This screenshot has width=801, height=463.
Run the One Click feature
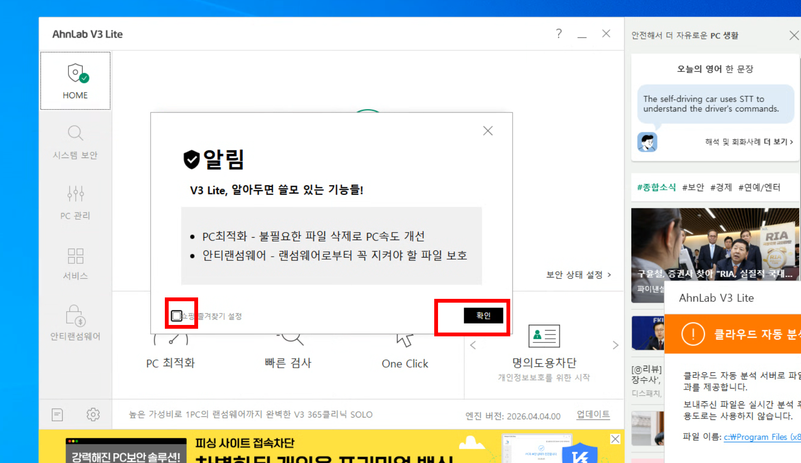coord(405,352)
